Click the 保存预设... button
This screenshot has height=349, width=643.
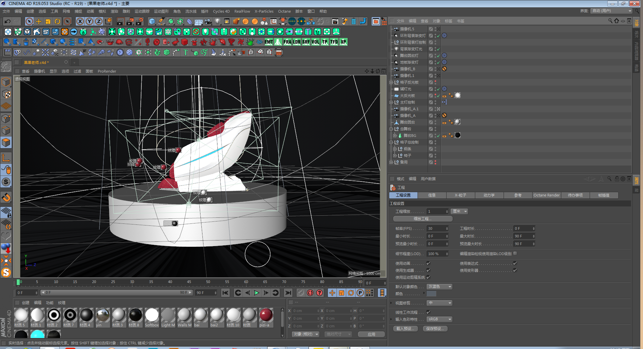click(435, 329)
